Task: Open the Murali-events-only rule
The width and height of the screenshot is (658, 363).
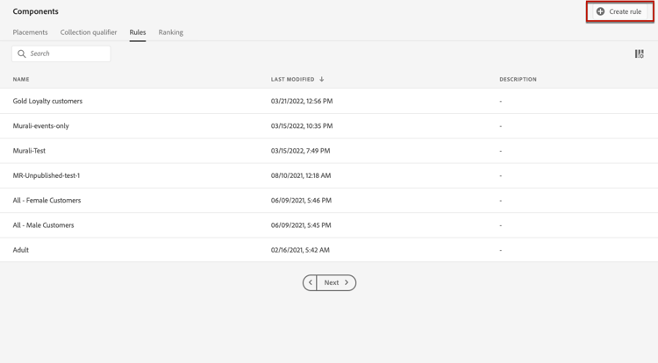Action: [40, 125]
